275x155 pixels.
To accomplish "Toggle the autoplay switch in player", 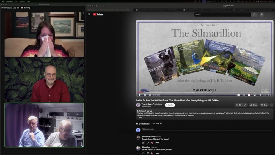I will click(238, 95).
